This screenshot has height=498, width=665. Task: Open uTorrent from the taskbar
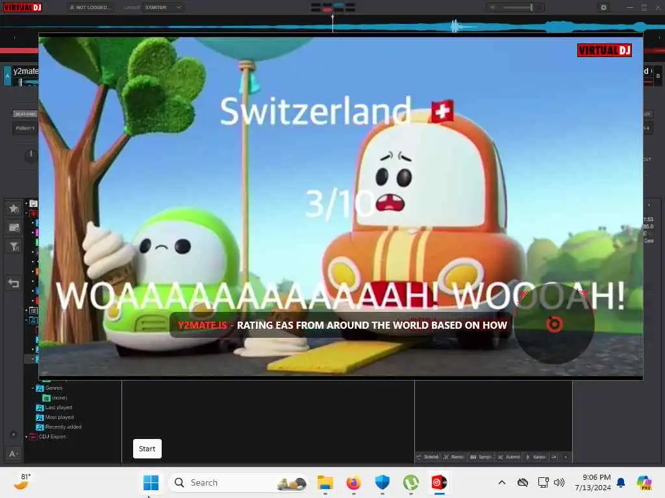click(410, 482)
